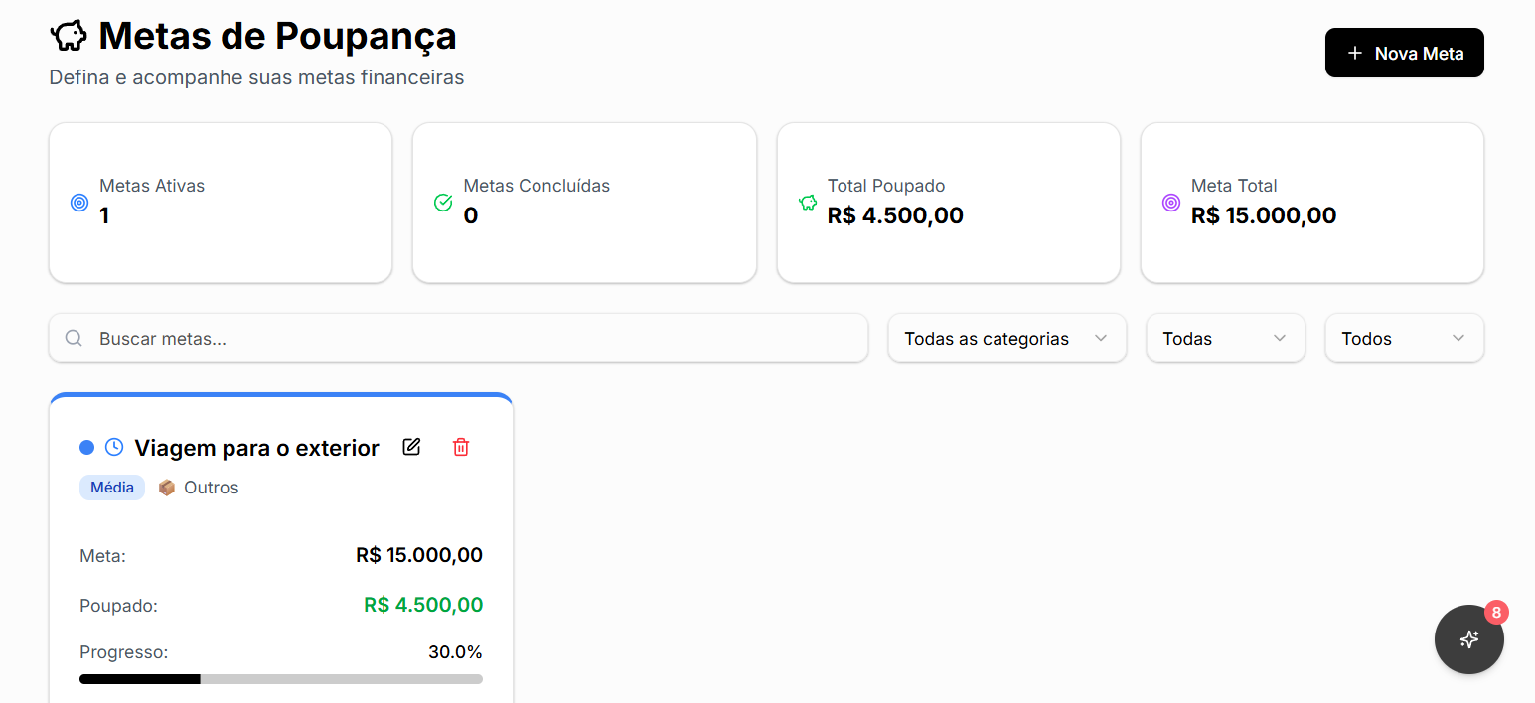
Task: Open the edit pencil icon on Viagem para o exterior
Action: point(411,447)
